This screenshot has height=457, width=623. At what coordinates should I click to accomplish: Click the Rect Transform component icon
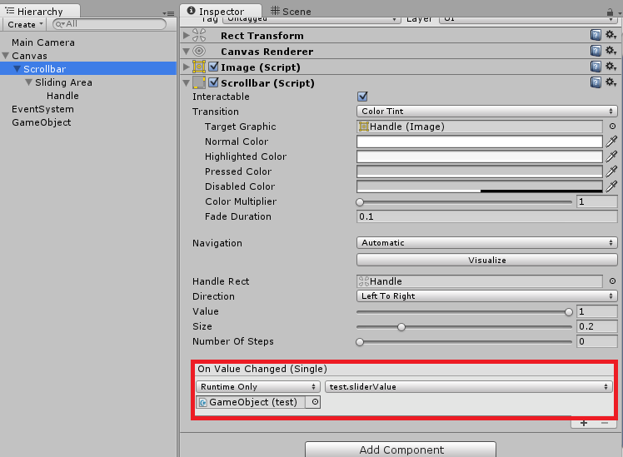coord(199,35)
